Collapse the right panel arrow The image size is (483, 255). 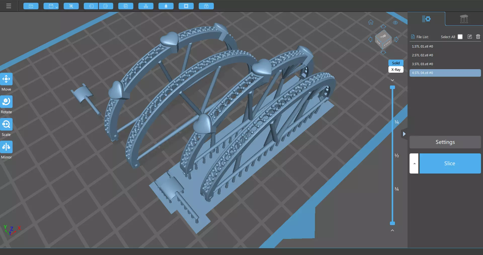(x=404, y=134)
